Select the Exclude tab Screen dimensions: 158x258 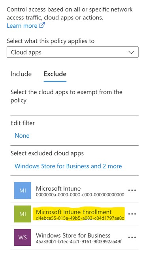point(55,74)
